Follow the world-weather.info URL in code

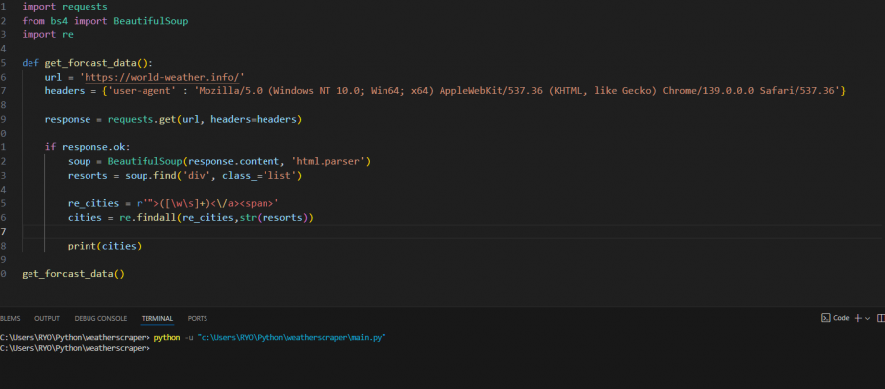tap(163, 77)
